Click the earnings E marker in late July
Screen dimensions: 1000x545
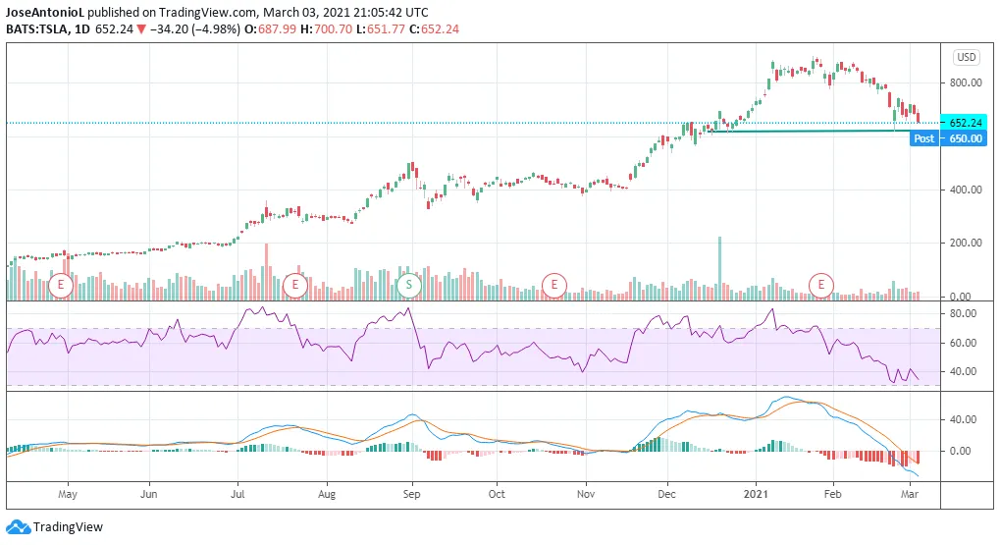coord(295,285)
